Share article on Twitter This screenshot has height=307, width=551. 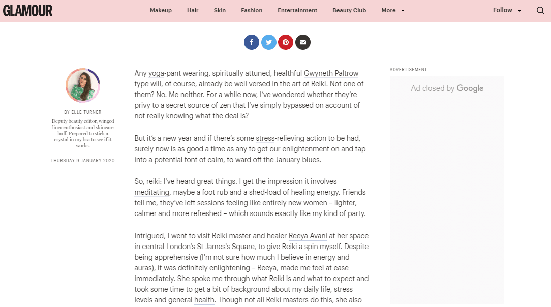tap(269, 42)
